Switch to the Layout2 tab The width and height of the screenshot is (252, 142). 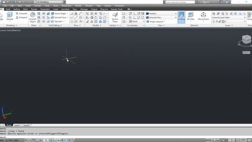[26, 125]
